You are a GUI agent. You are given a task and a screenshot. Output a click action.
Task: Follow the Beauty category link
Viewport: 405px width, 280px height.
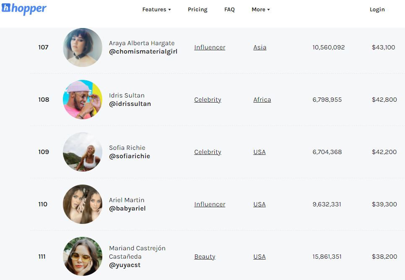[205, 257]
